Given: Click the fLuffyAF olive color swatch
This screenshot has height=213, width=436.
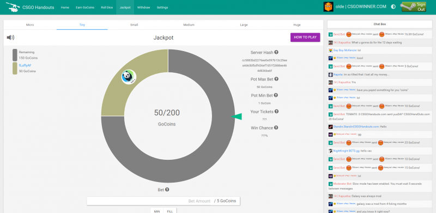Looking at the screenshot, I should point(15,68).
